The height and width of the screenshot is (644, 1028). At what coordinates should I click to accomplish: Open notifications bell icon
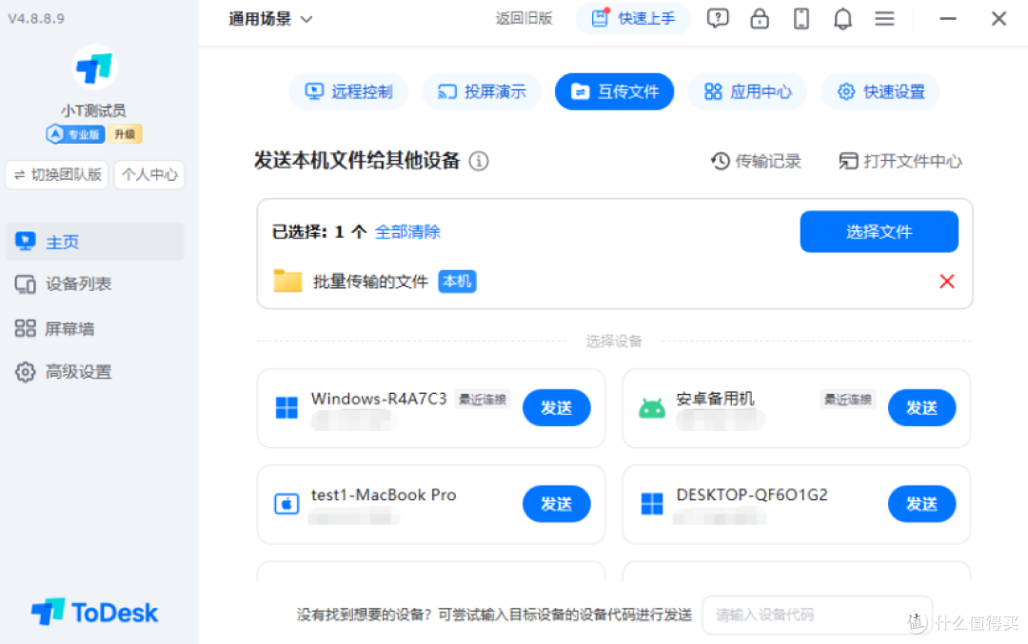(x=842, y=18)
